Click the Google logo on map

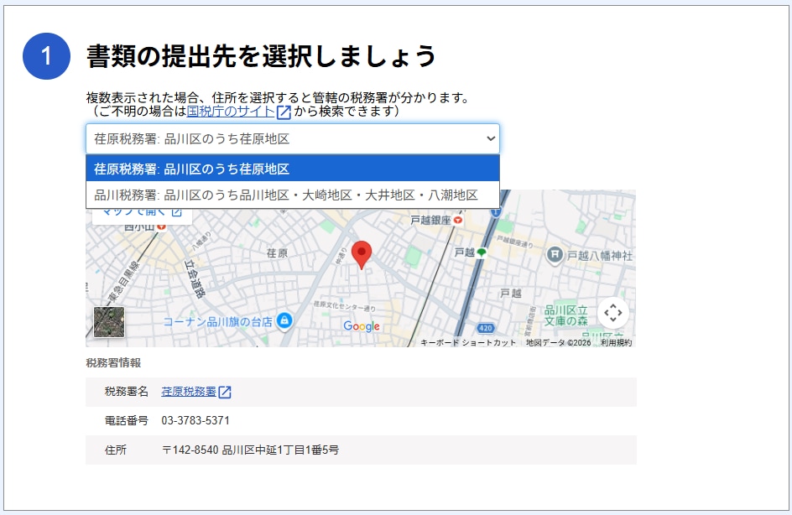tap(361, 326)
